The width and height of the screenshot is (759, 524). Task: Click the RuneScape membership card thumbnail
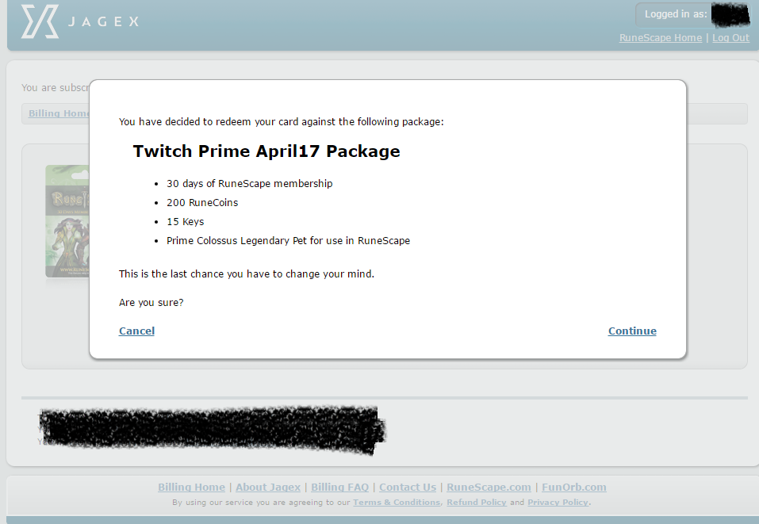(x=67, y=221)
